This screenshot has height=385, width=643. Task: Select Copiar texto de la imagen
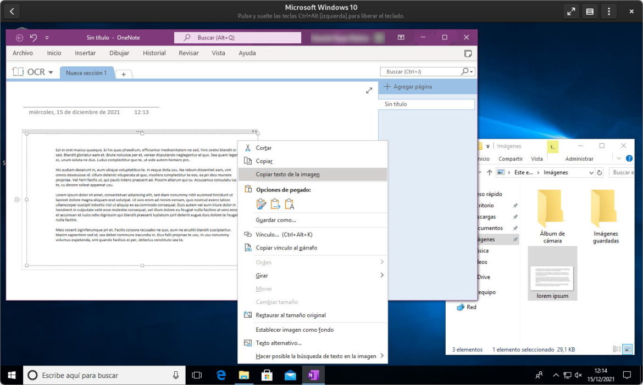[x=288, y=174]
